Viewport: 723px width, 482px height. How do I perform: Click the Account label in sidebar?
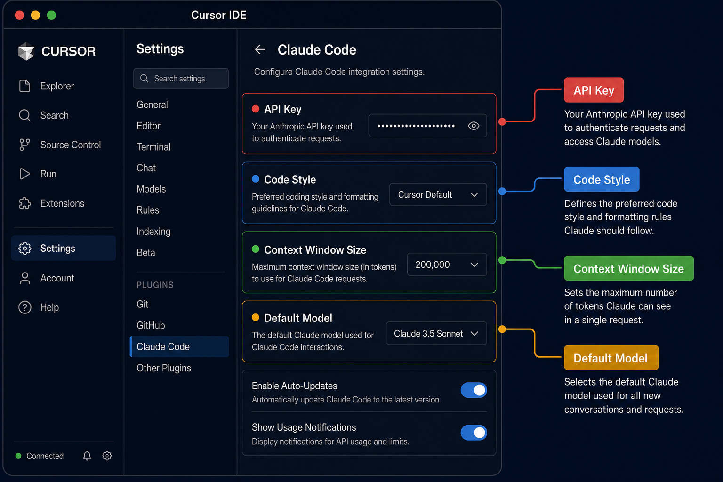click(57, 278)
